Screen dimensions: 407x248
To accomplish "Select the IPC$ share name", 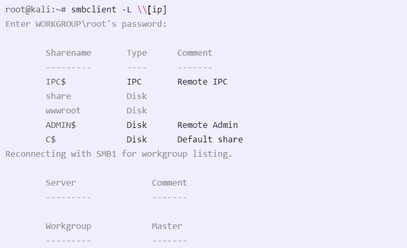I will (56, 82).
